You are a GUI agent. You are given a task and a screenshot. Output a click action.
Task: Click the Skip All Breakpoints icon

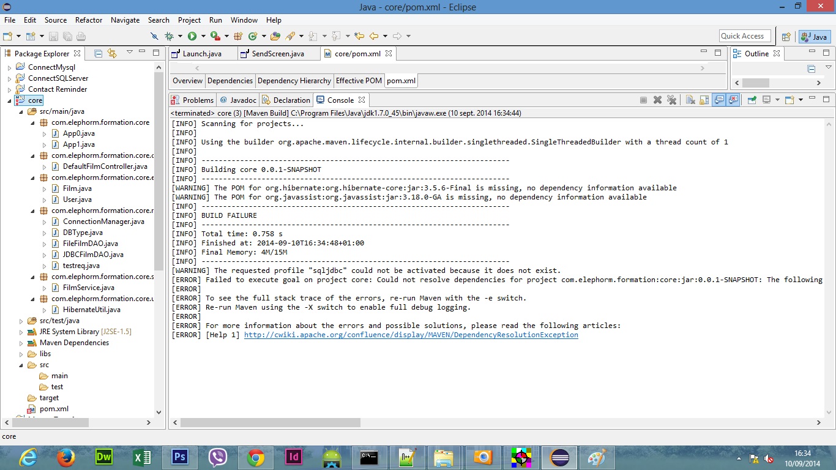(154, 36)
